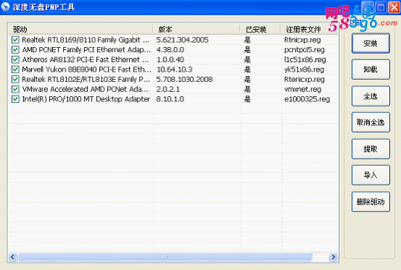Click registry file pcntpci5.reg

point(304,50)
